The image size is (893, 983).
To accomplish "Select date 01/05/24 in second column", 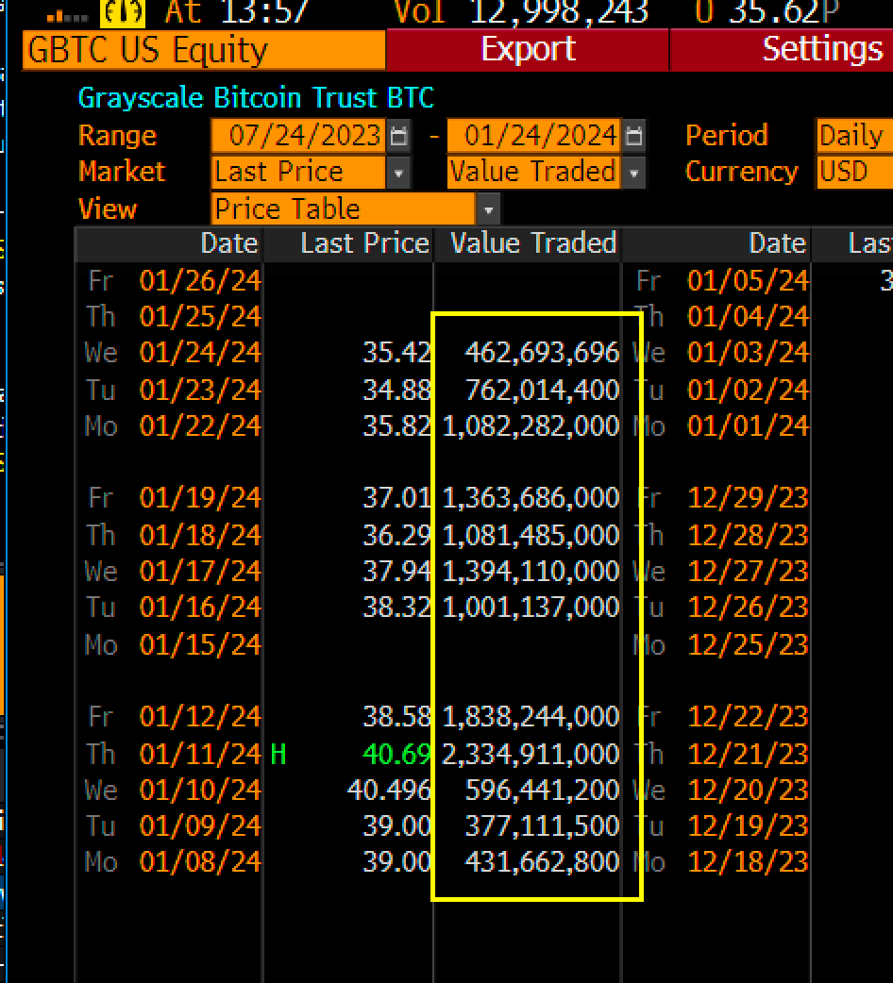I will [x=749, y=281].
